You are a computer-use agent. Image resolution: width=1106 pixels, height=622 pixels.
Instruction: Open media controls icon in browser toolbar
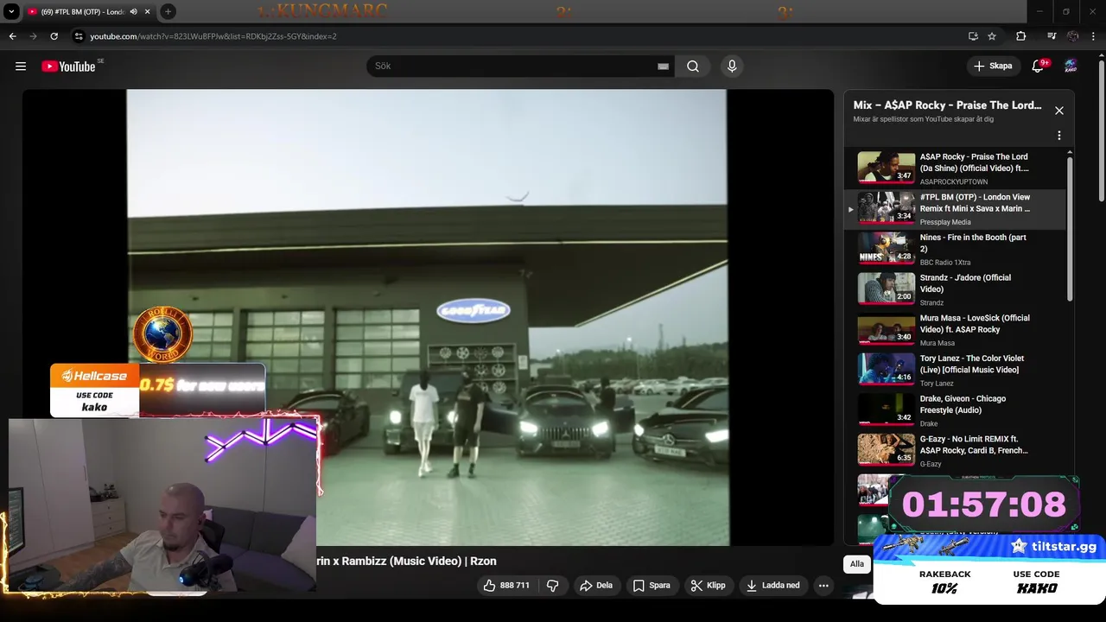pyautogui.click(x=1052, y=36)
